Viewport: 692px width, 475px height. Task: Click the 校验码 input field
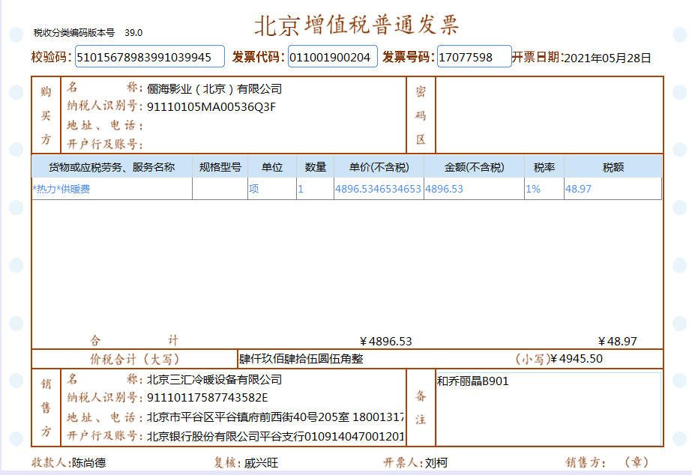pos(150,56)
